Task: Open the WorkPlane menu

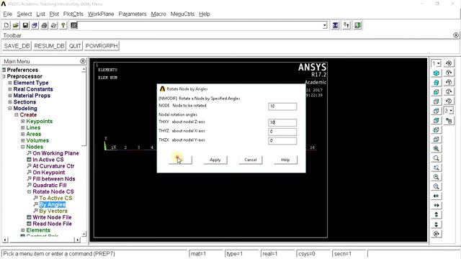Action: pos(101,14)
